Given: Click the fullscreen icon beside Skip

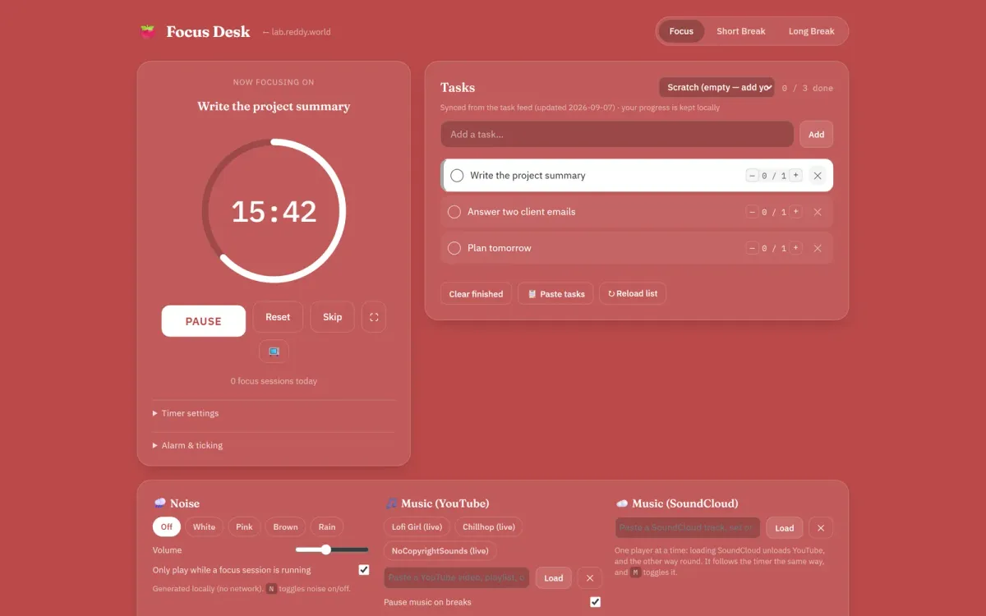Looking at the screenshot, I should tap(374, 317).
